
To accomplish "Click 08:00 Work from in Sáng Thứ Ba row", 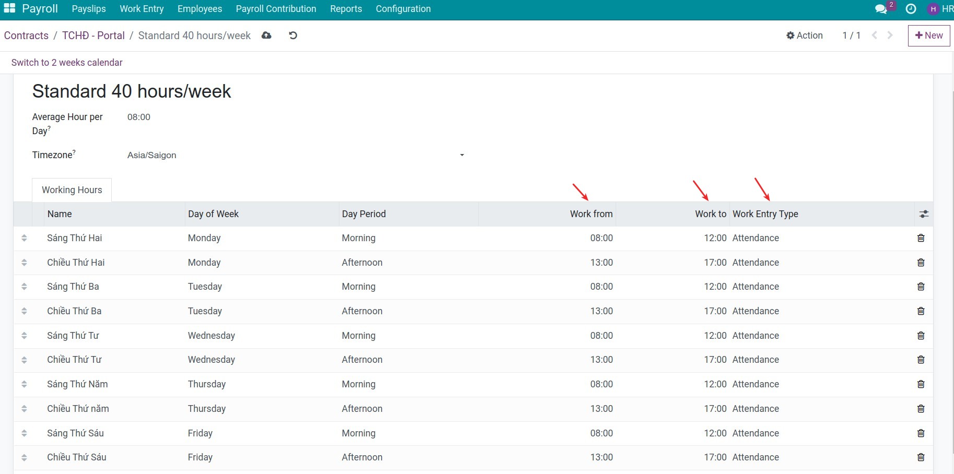I will [602, 287].
